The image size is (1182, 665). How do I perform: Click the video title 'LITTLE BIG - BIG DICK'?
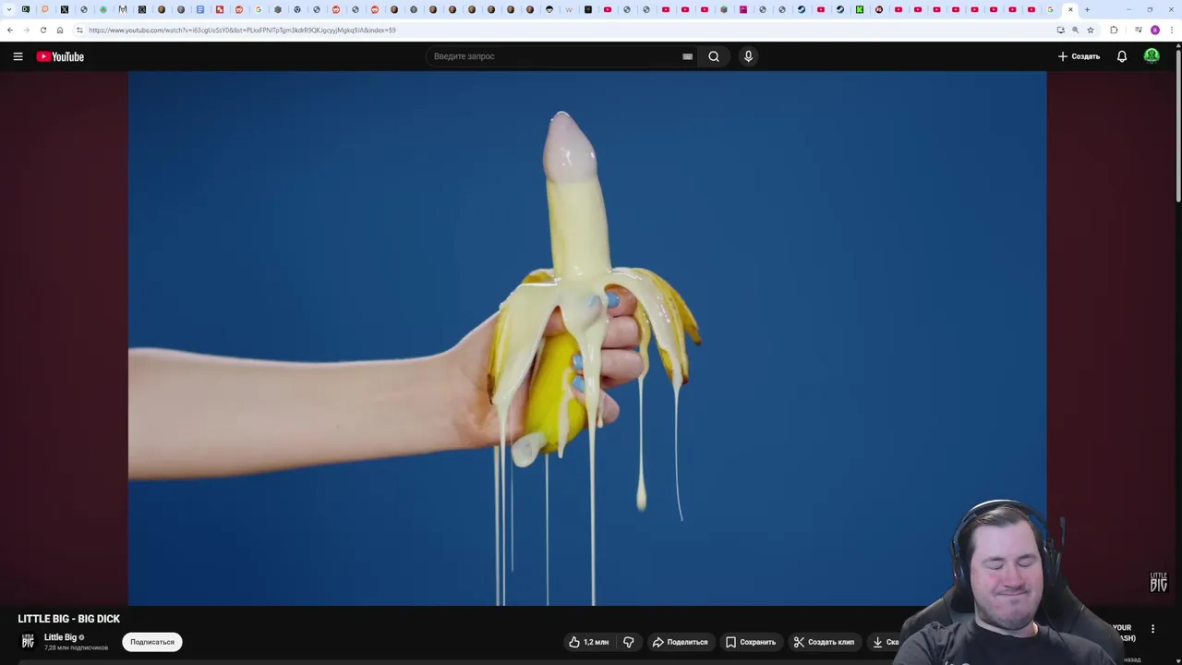pyautogui.click(x=69, y=619)
